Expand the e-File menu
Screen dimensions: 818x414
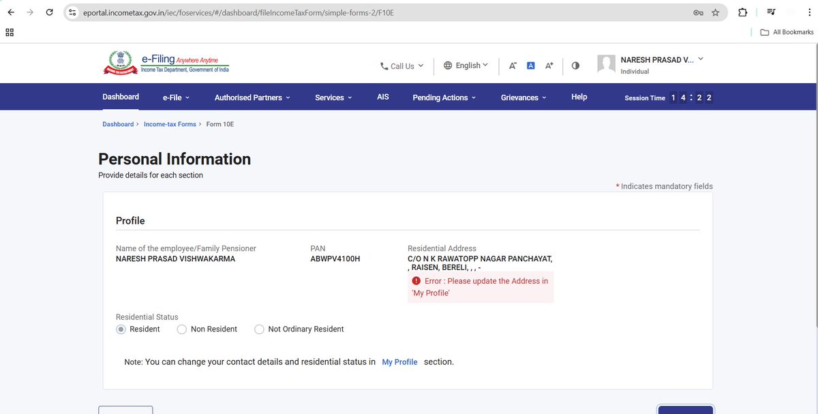[176, 98]
